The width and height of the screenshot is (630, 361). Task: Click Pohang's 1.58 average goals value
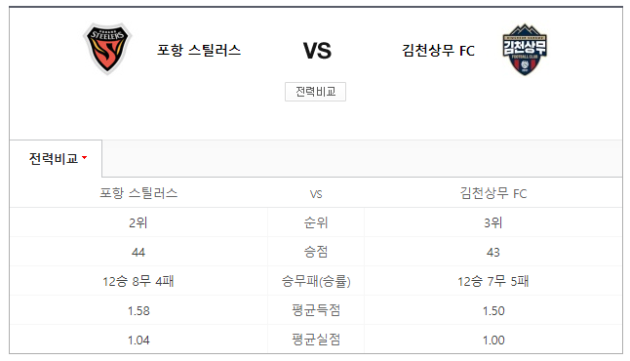tap(138, 310)
